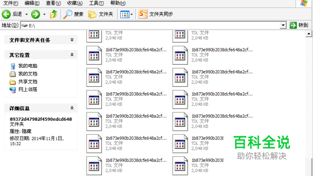313x176 pixels.
Task: Open the 查看(V) menu
Action: (53, 3)
